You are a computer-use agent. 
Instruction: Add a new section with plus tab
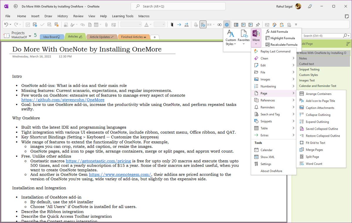(155, 37)
